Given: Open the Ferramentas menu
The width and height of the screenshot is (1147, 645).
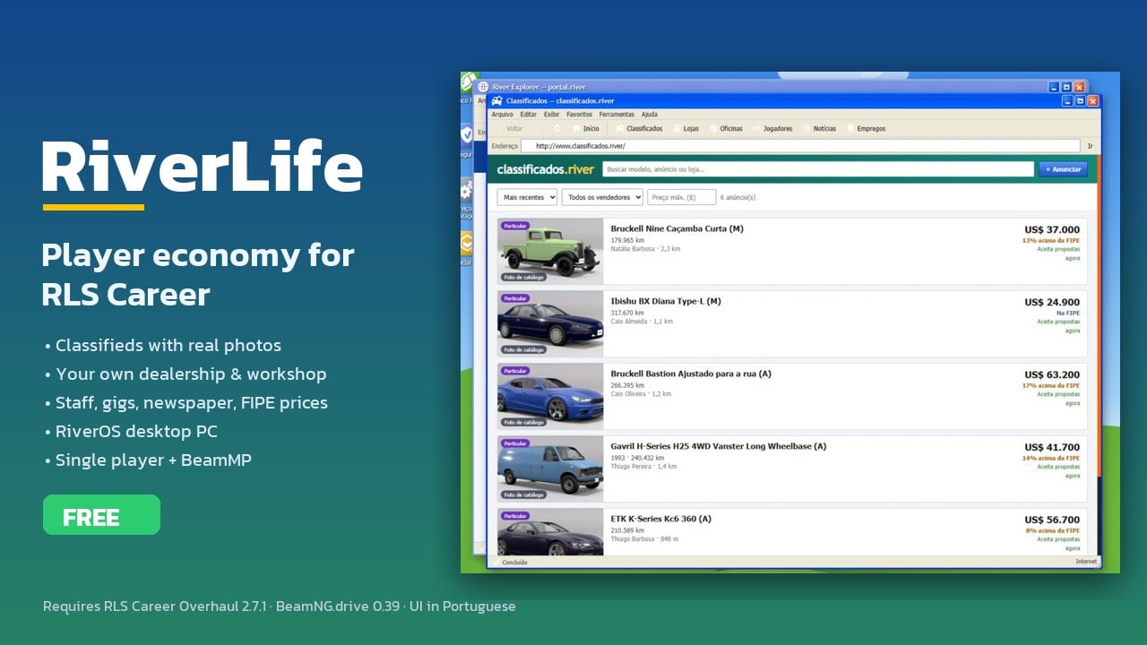Looking at the screenshot, I should click(617, 115).
